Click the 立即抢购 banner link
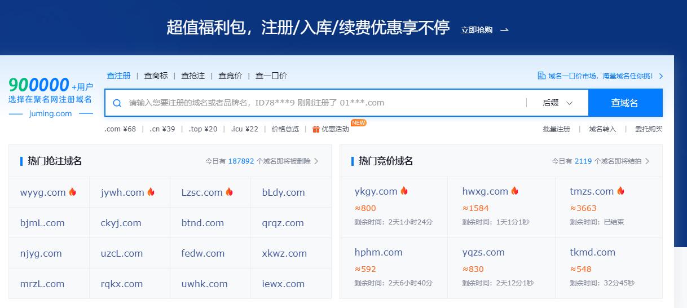Image resolution: width=687 pixels, height=308 pixels. click(x=485, y=30)
